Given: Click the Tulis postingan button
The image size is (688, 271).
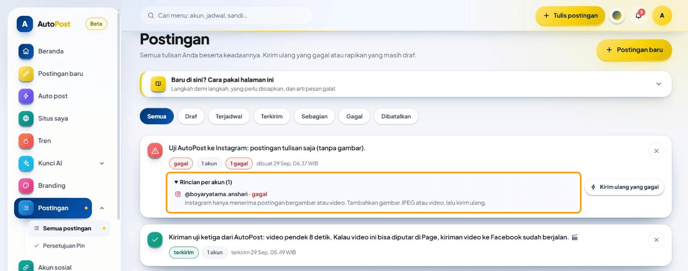Looking at the screenshot, I should tap(570, 15).
